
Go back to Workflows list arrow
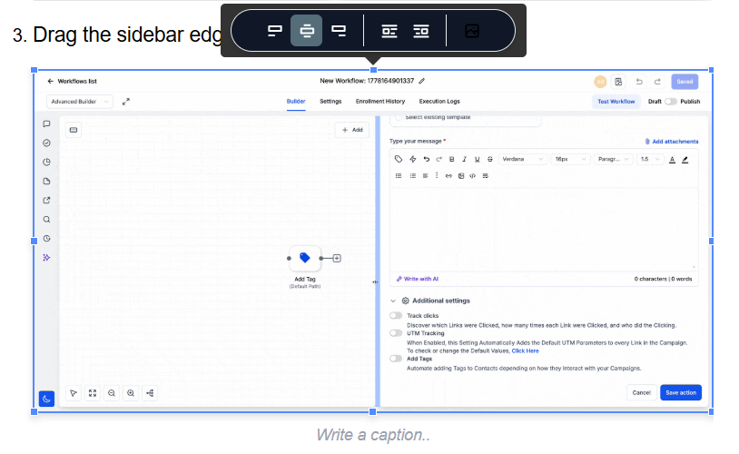(x=51, y=81)
